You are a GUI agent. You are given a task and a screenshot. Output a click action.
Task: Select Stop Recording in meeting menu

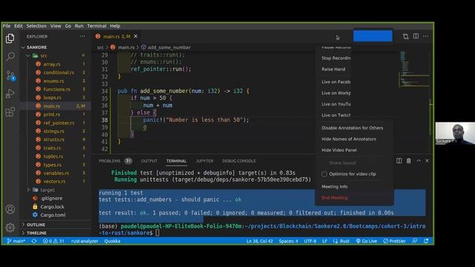[336, 58]
